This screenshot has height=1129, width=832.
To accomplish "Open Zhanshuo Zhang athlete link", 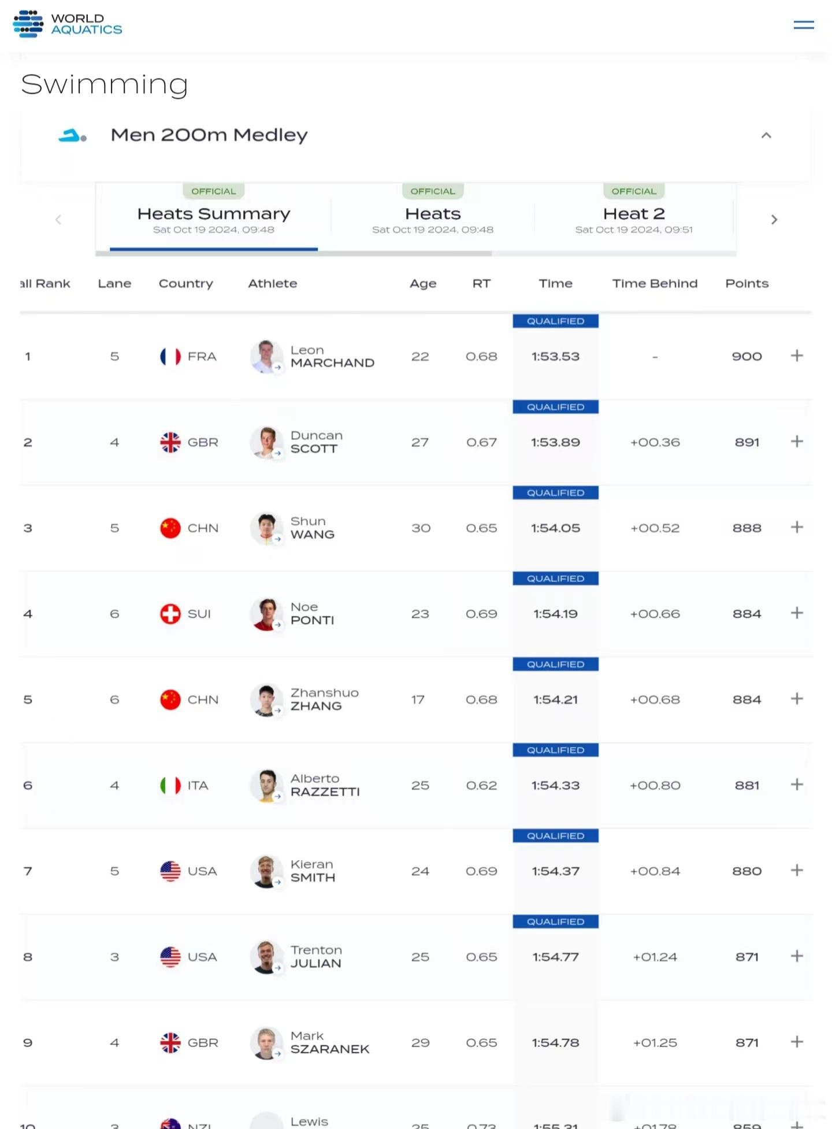I will pos(324,699).
